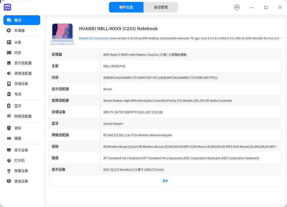Open the 蓝牙 Bluetooth icon in sidebar
Image resolution: width=287 pixels, height=207 pixels.
(9, 106)
